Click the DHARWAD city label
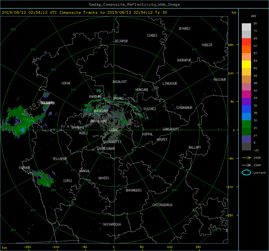Image resolution: width=269 pixels, height=251 pixels. 78,127
